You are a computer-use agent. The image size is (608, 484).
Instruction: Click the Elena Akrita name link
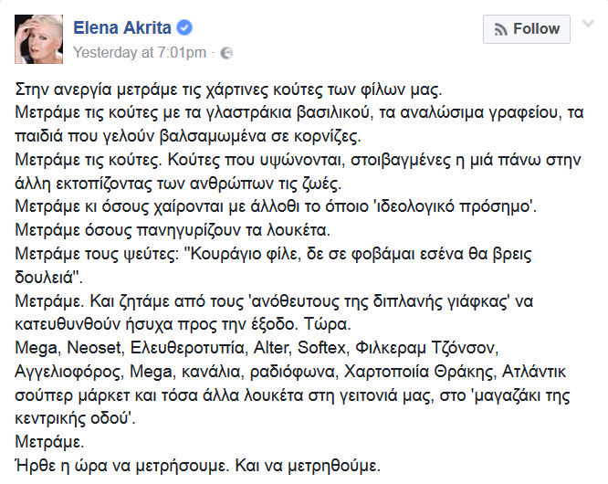[122, 28]
